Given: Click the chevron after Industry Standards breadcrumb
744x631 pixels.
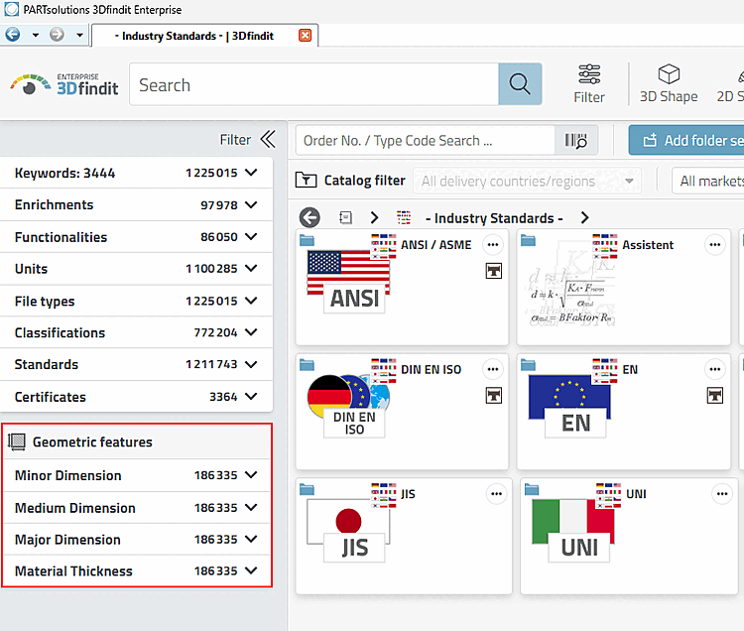Looking at the screenshot, I should pos(584,217).
